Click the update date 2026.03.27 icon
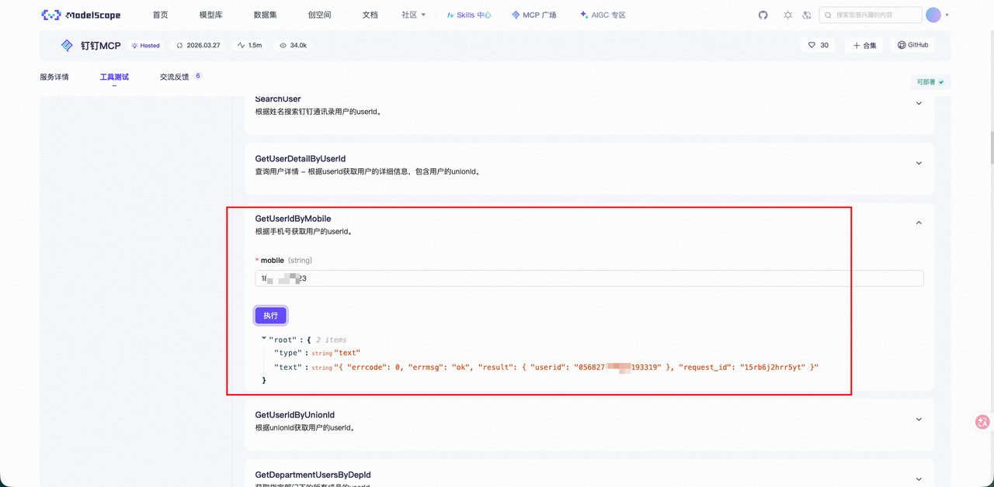 click(180, 46)
